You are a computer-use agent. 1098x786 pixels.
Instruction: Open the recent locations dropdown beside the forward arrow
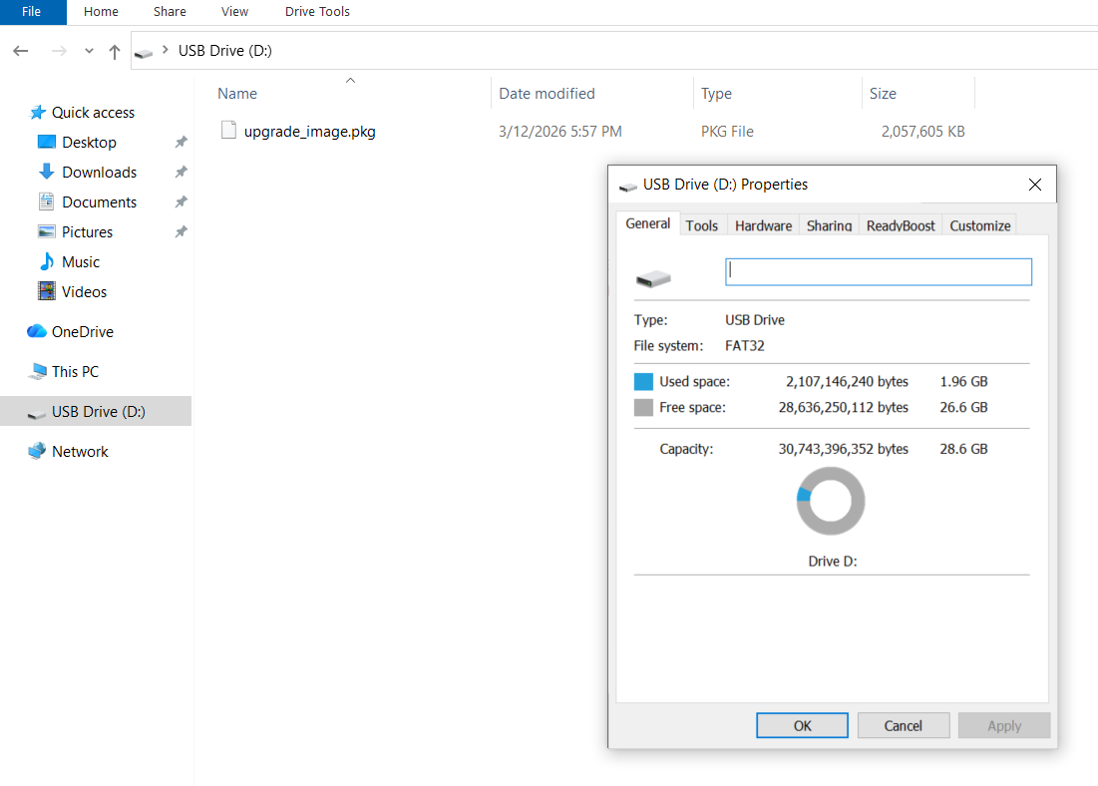click(x=88, y=51)
